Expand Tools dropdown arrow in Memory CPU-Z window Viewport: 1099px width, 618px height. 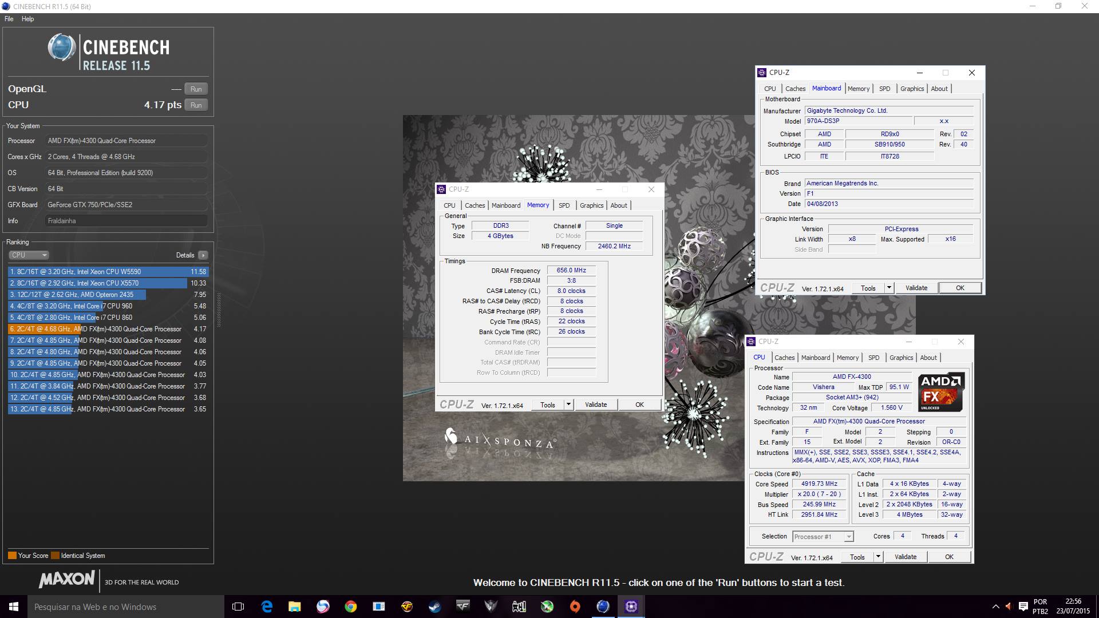pos(568,405)
